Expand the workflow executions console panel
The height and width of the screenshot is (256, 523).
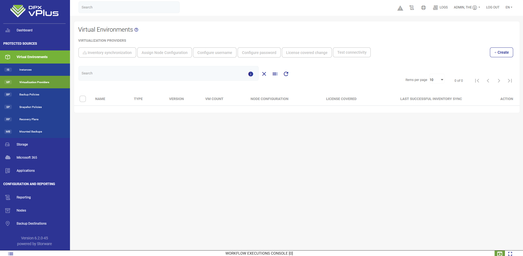tap(499, 254)
